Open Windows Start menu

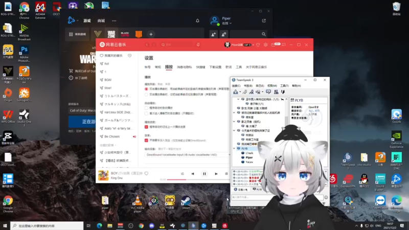5,225
